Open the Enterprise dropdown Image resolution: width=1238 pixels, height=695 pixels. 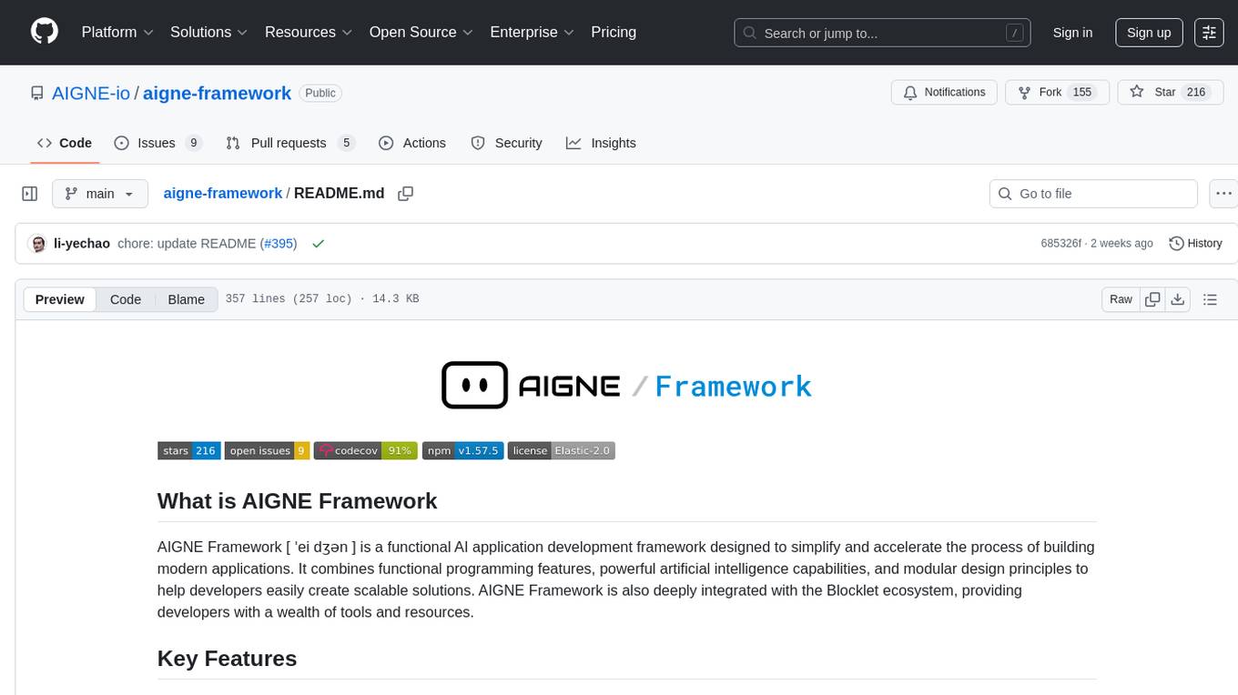(532, 32)
